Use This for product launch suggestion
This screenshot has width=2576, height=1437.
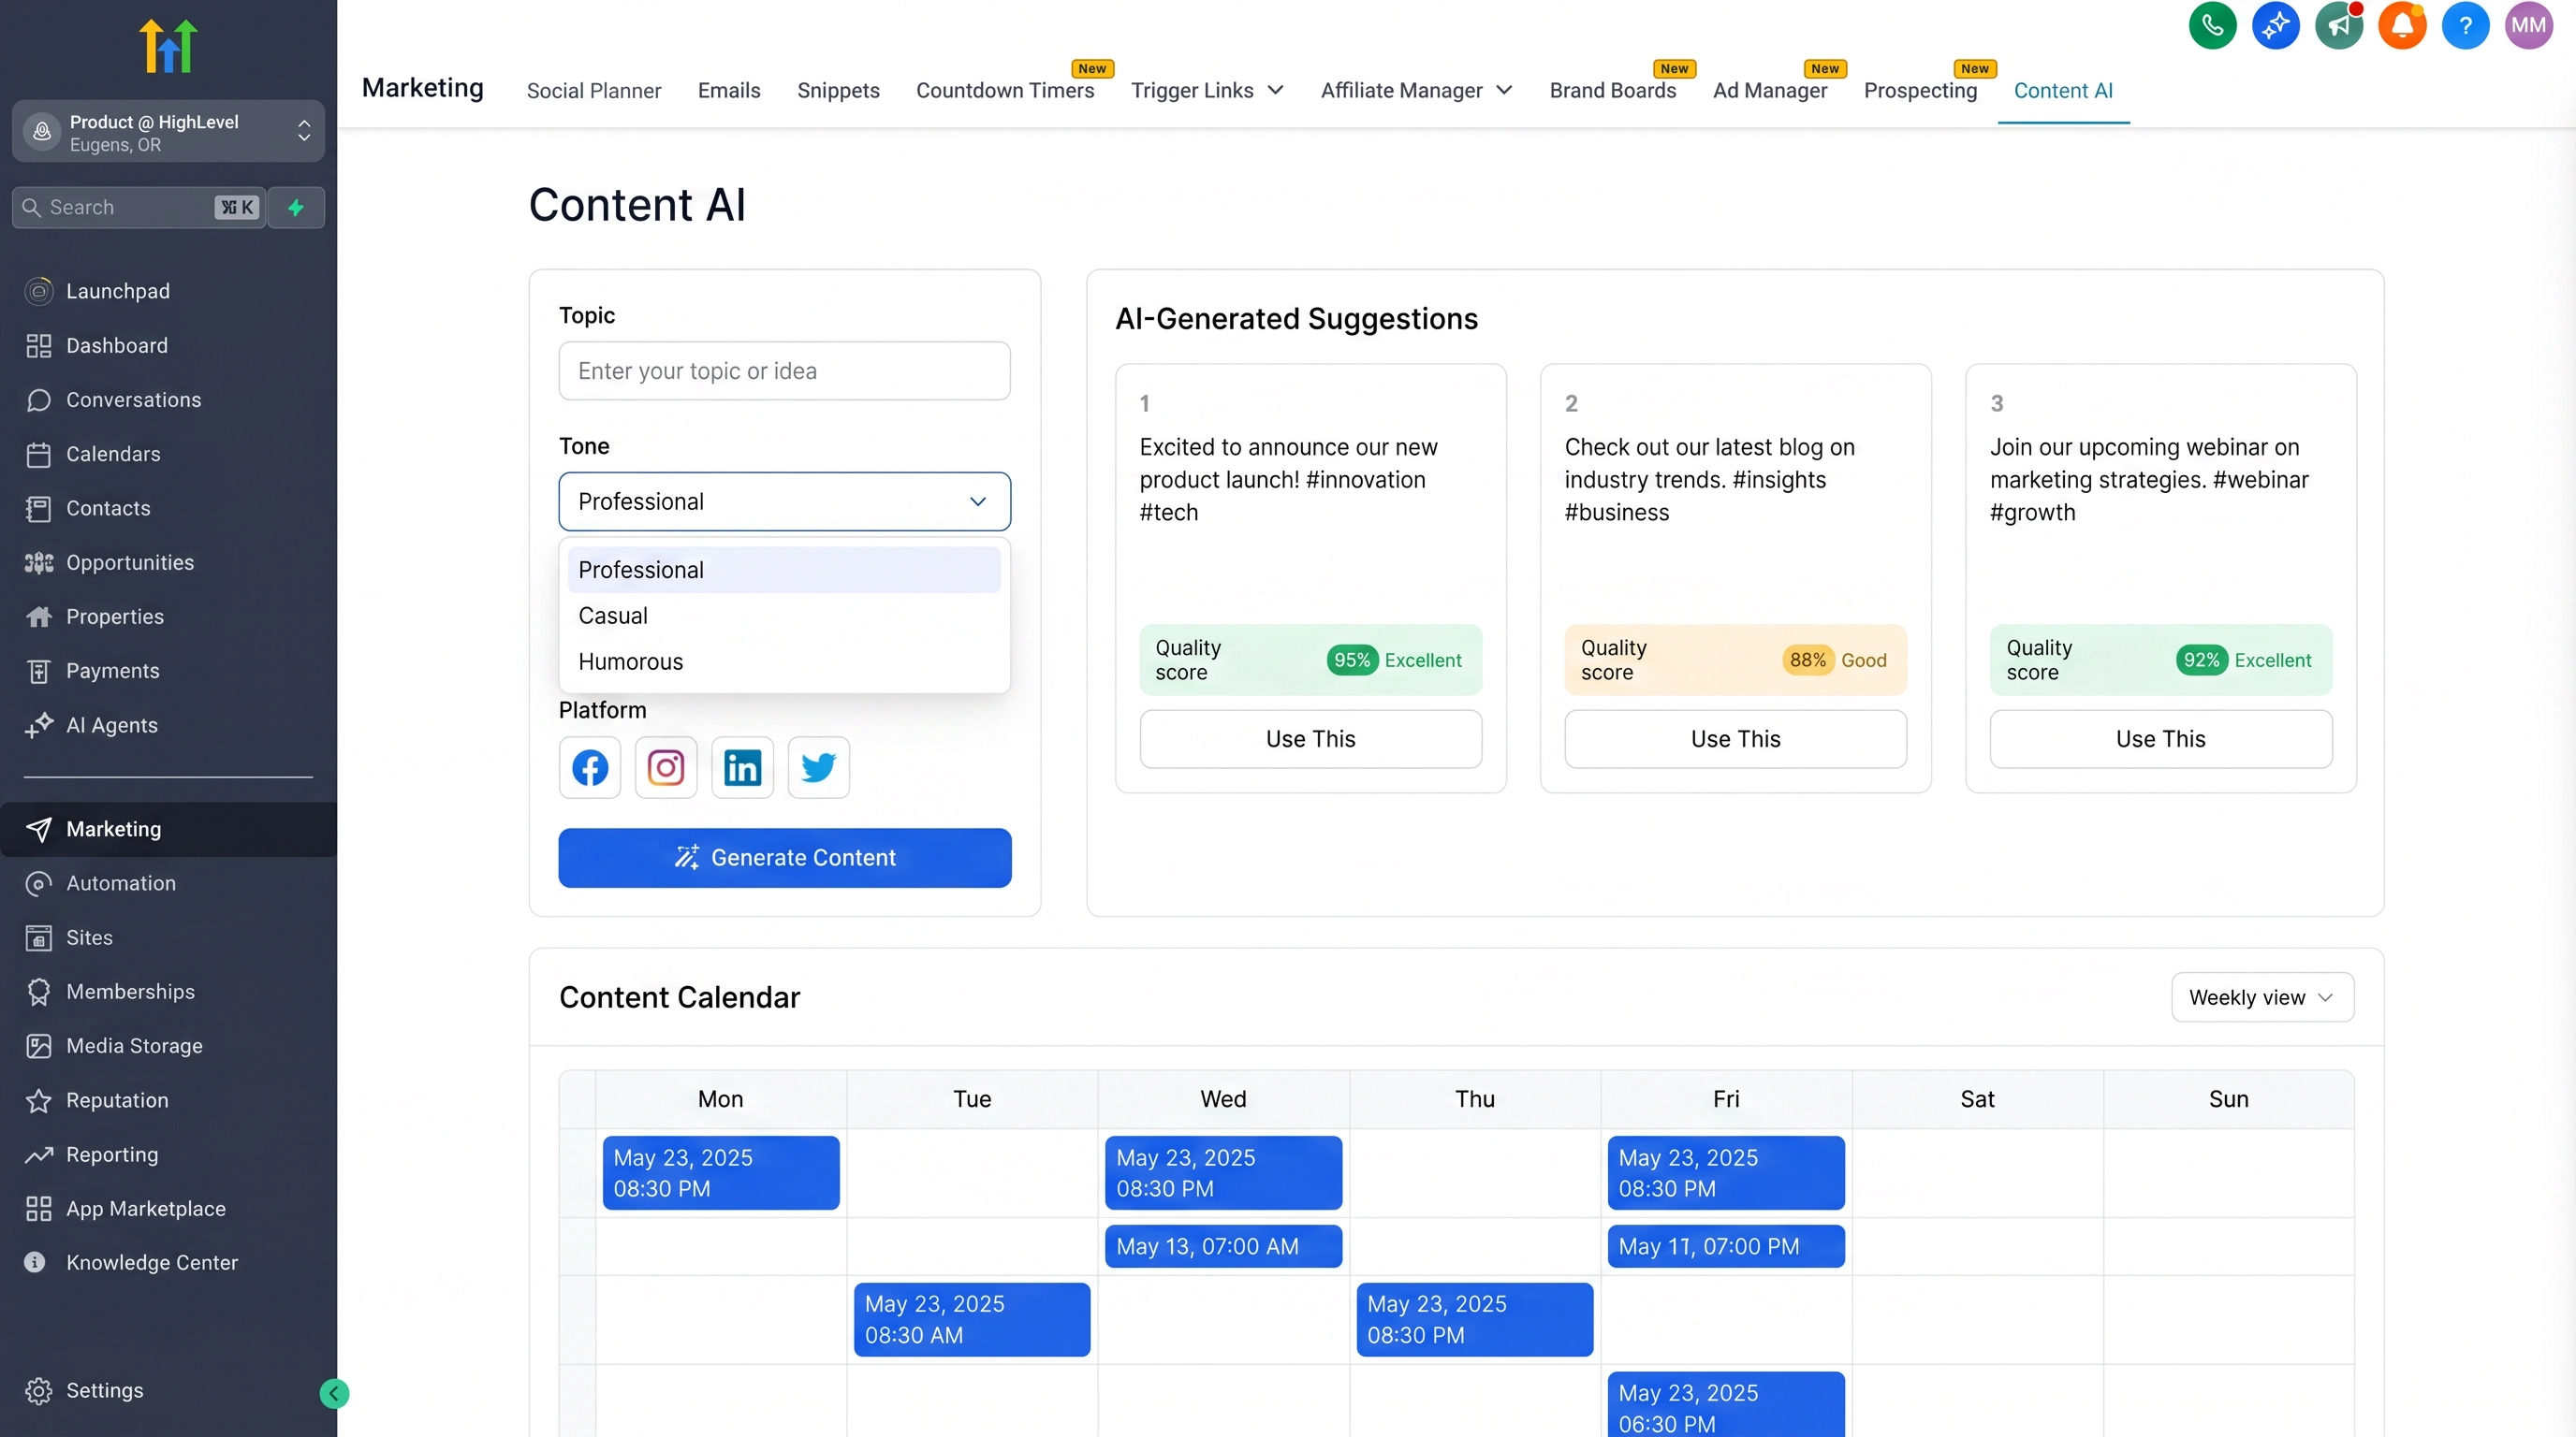click(1310, 738)
